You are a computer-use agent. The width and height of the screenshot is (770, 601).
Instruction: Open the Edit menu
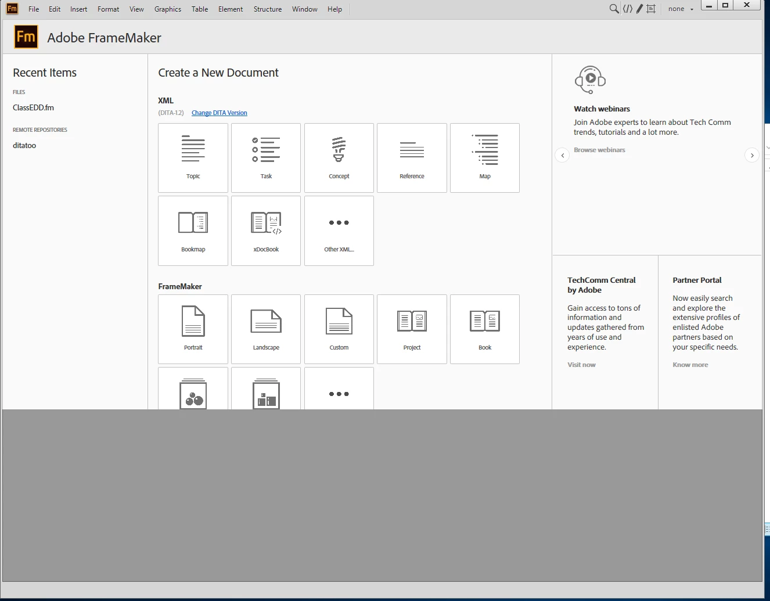click(x=55, y=9)
